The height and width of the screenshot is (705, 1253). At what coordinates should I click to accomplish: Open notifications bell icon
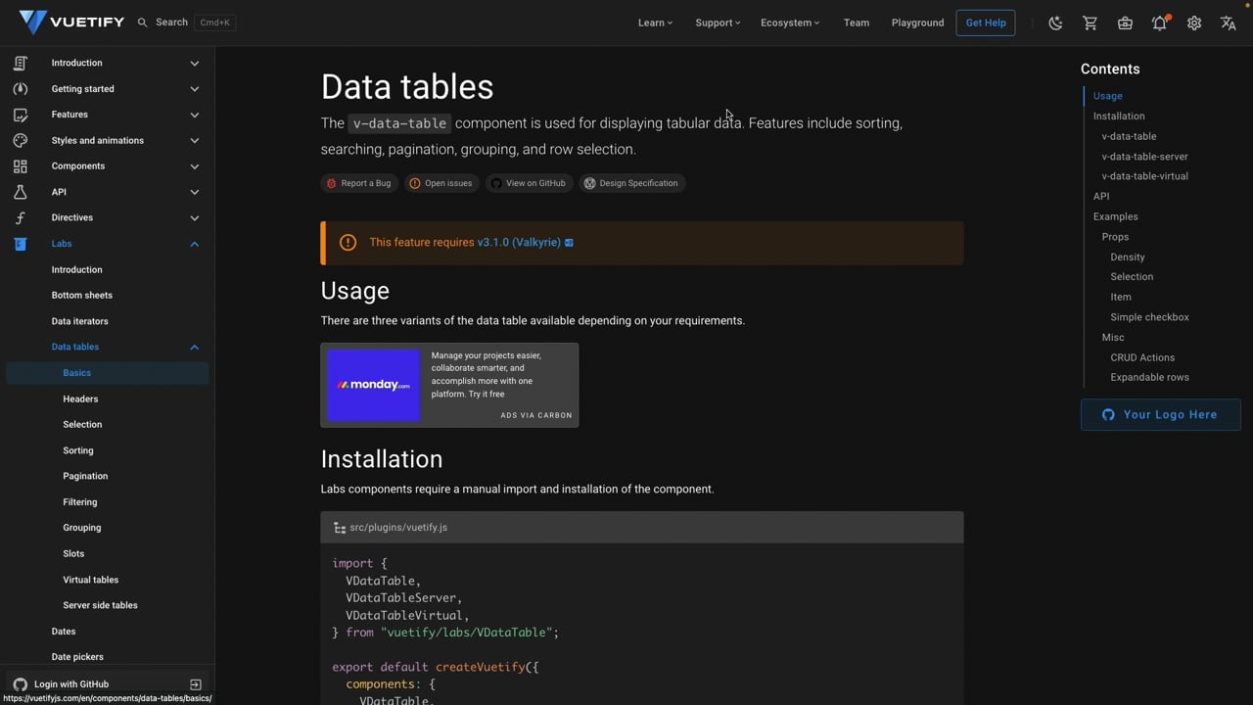pyautogui.click(x=1159, y=23)
